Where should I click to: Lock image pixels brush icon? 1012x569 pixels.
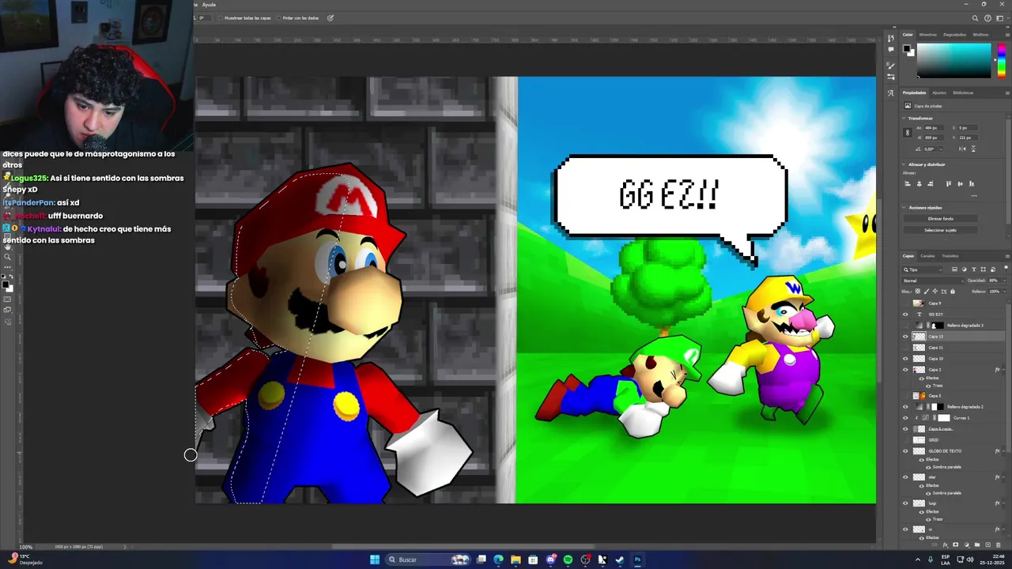pyautogui.click(x=927, y=291)
